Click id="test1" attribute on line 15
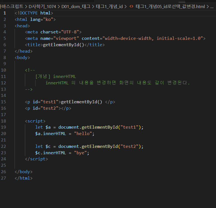 (x=46, y=102)
